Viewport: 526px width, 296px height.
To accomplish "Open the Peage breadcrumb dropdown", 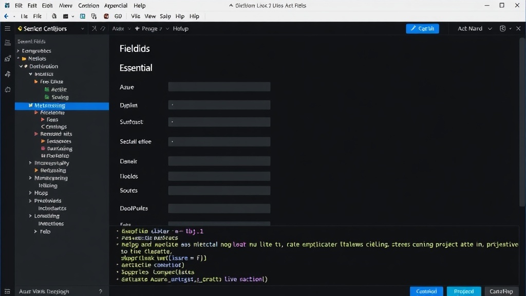I will point(167,29).
